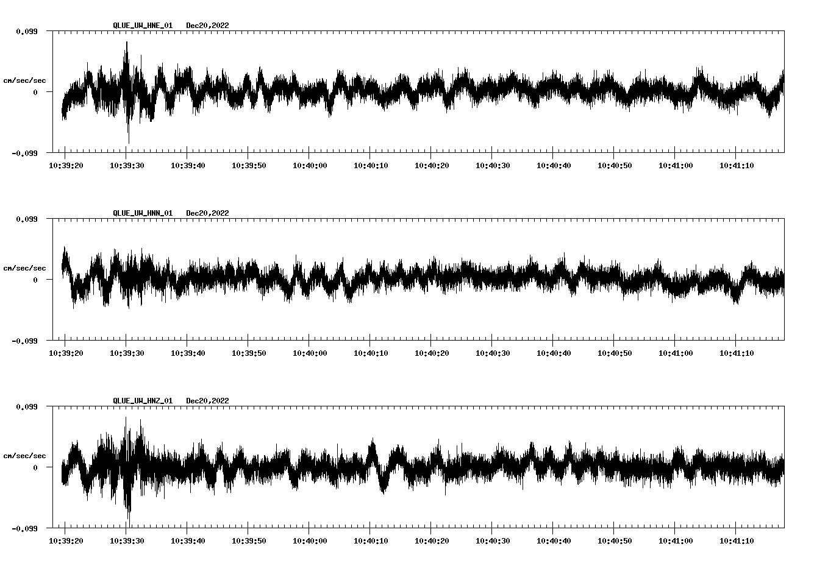Click the cm/sec/sec unit label on HNZ plot
Image resolution: width=828 pixels, height=563 pixels.
(x=24, y=456)
